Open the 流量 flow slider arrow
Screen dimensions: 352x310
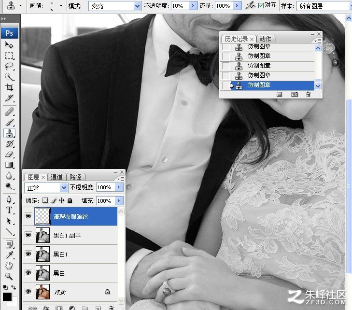237,6
